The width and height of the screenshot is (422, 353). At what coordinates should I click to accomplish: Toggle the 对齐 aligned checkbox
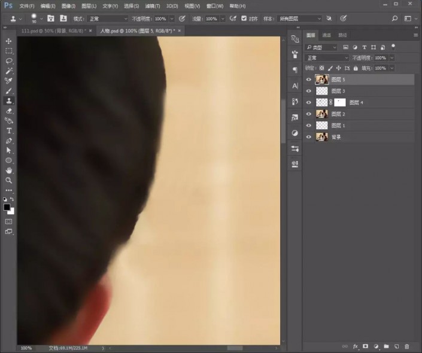click(244, 19)
